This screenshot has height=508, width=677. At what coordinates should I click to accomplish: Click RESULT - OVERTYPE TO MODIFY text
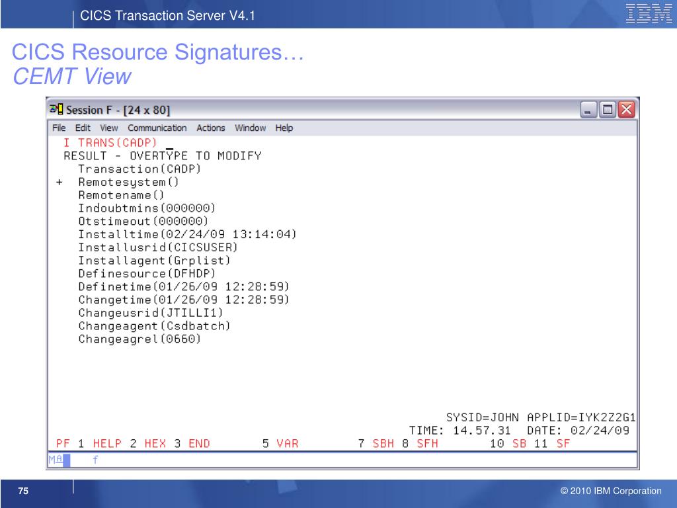[163, 155]
